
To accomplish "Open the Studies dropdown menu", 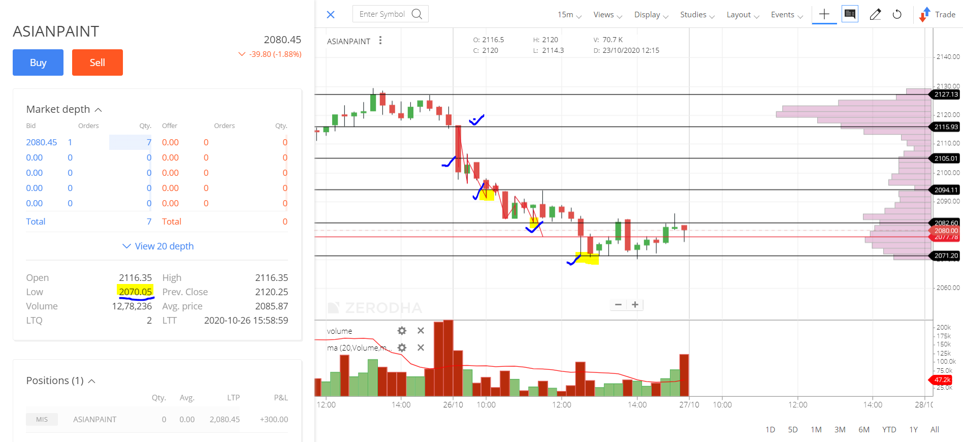I will coord(697,15).
